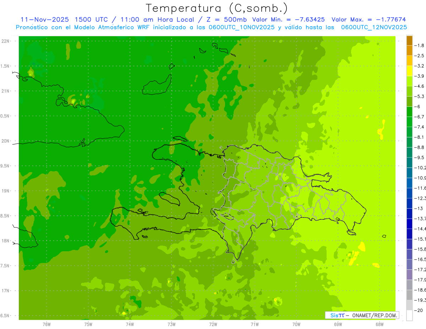Click the '-8.1' colorbar value

[x=419, y=137]
